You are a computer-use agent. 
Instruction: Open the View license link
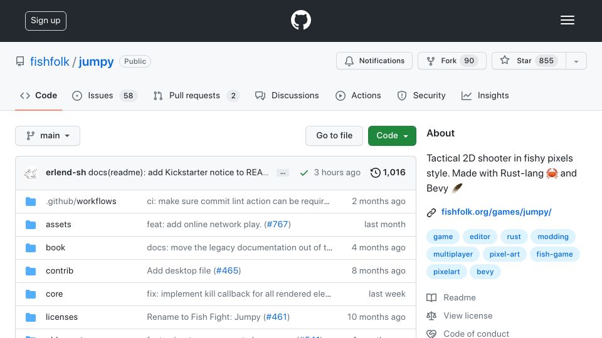pos(460,315)
